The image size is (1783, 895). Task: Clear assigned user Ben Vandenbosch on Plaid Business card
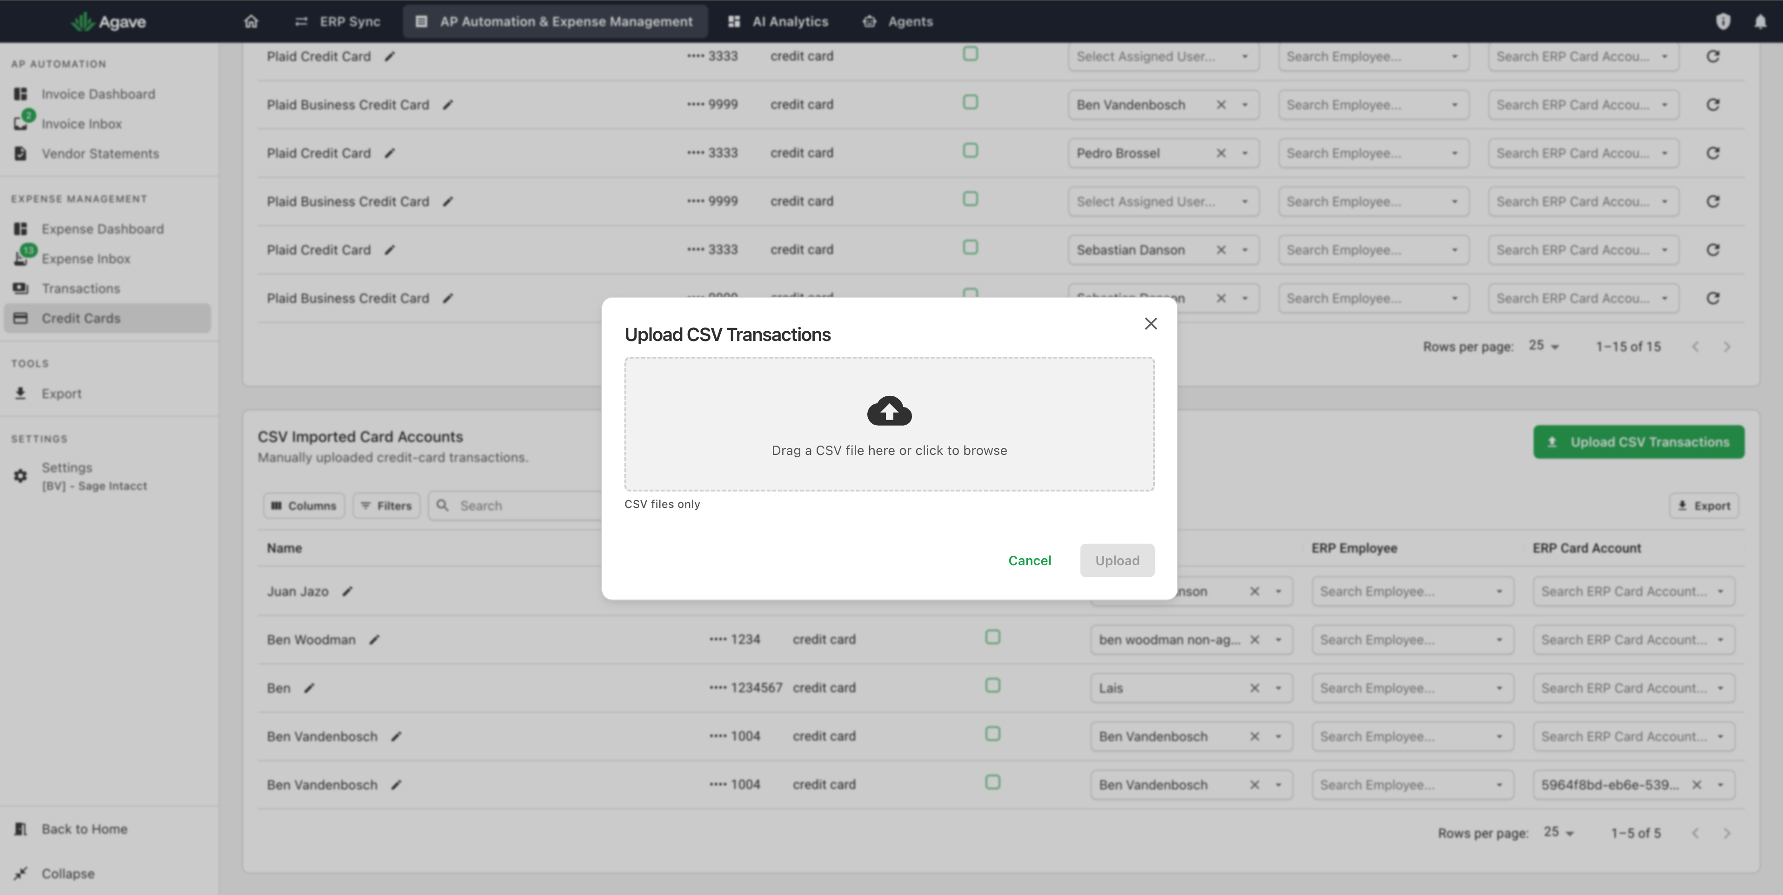(1221, 105)
